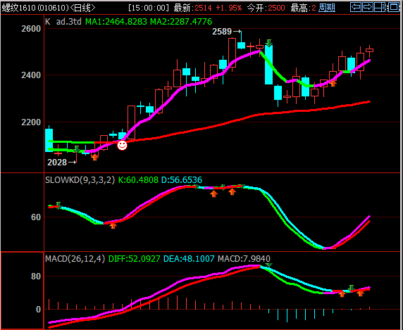The width and height of the screenshot is (403, 330).
Task: Open the 周期 period link
Action: pos(326,8)
